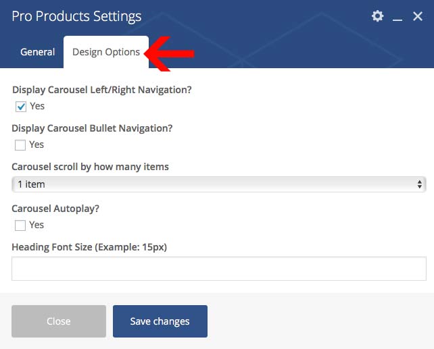Select the Design Options tab
This screenshot has height=349, width=434.
click(x=106, y=52)
